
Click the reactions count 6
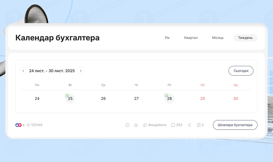[23, 125]
